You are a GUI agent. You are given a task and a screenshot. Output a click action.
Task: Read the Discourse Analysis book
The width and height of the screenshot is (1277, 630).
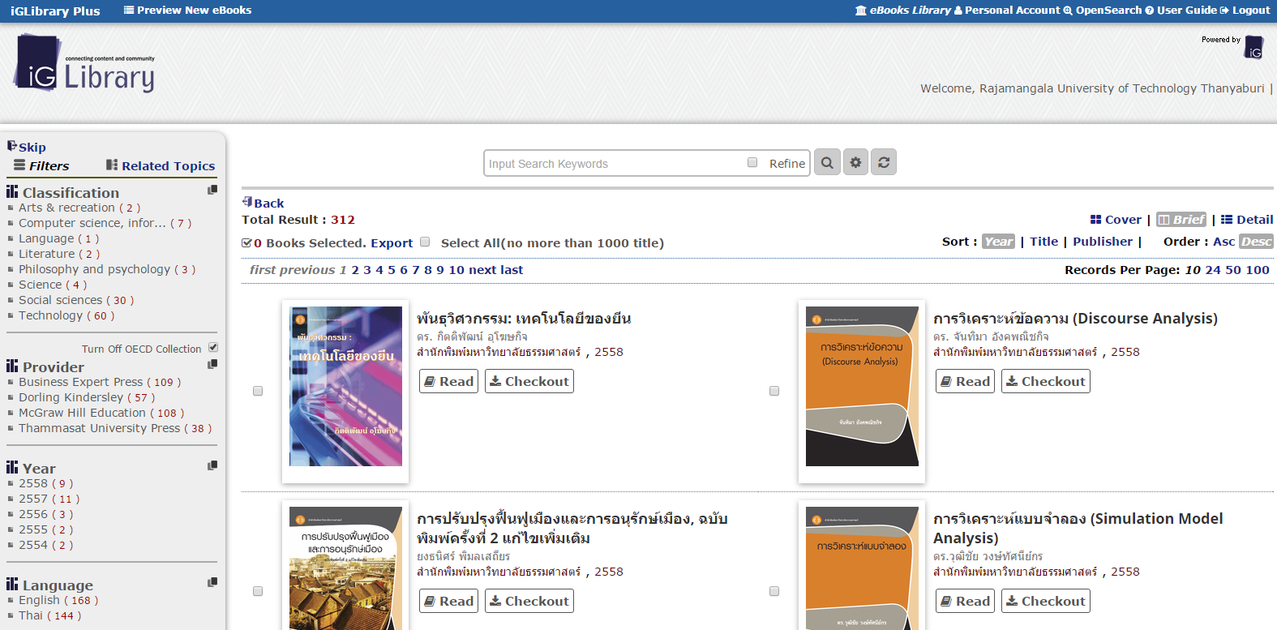tap(965, 381)
